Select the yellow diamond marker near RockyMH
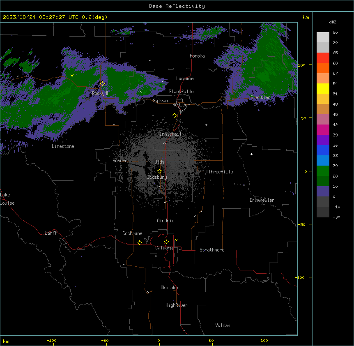The width and height of the screenshot is (354, 346). pos(102,83)
